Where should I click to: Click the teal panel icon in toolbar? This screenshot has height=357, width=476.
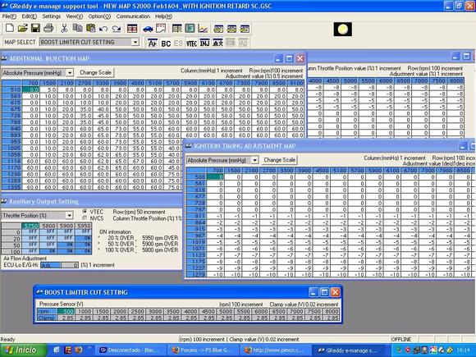click(x=190, y=29)
